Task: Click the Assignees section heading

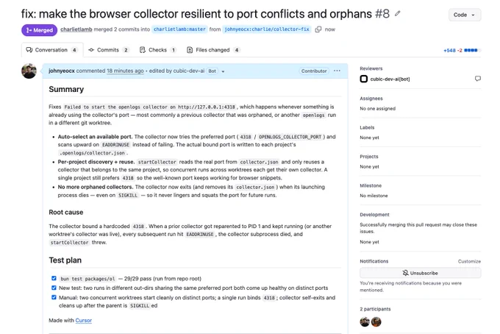Action: (x=371, y=99)
